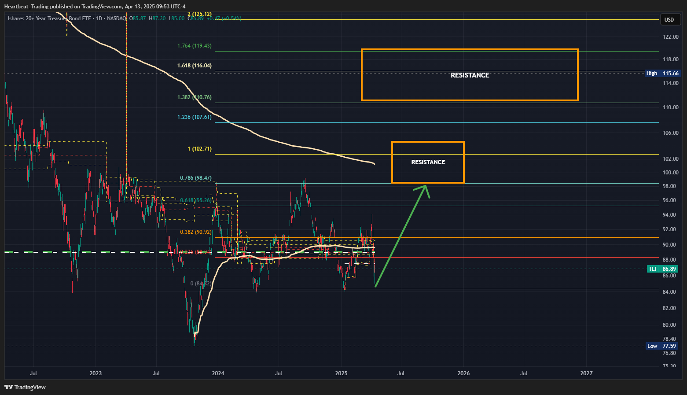Click the 110.00 price axis label

(x=671, y=107)
